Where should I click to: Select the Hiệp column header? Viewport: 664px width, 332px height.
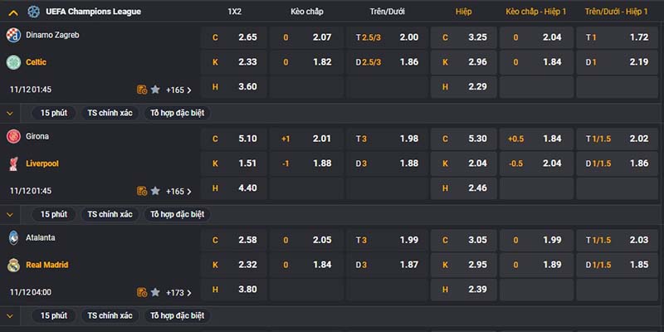[x=463, y=12]
